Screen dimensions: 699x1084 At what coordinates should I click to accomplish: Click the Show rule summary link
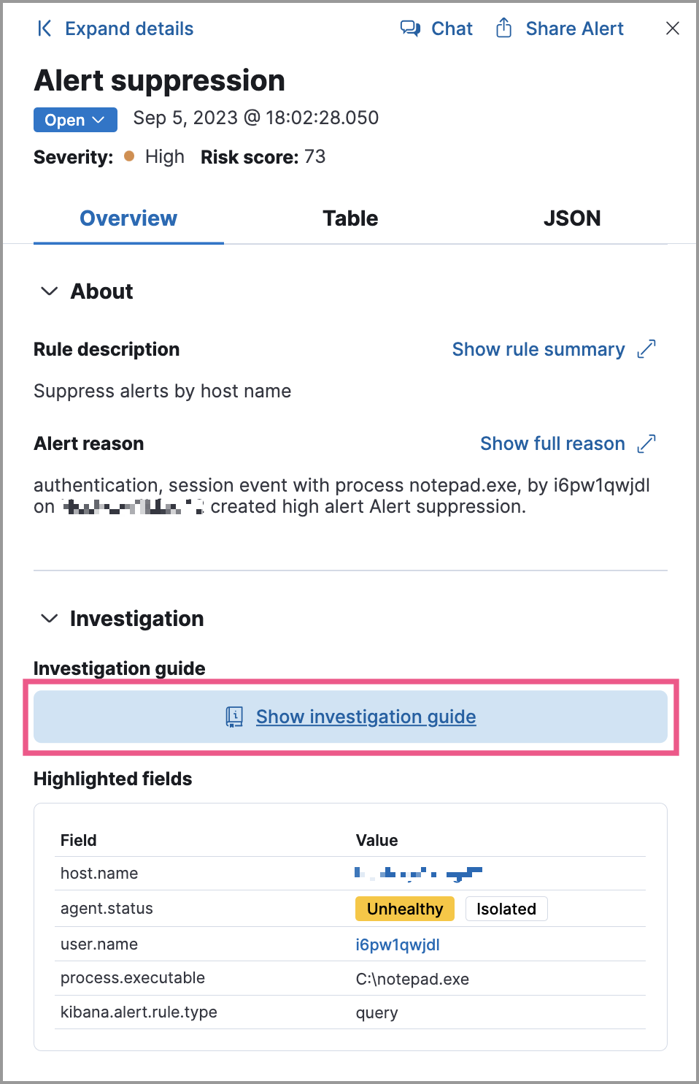538,349
